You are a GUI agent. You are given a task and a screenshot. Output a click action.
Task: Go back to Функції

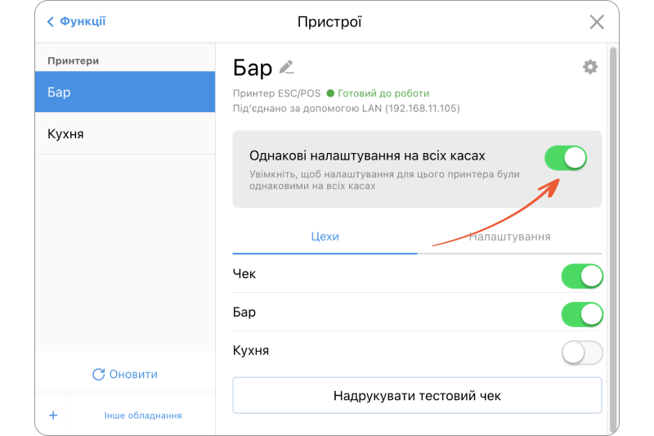pos(76,21)
